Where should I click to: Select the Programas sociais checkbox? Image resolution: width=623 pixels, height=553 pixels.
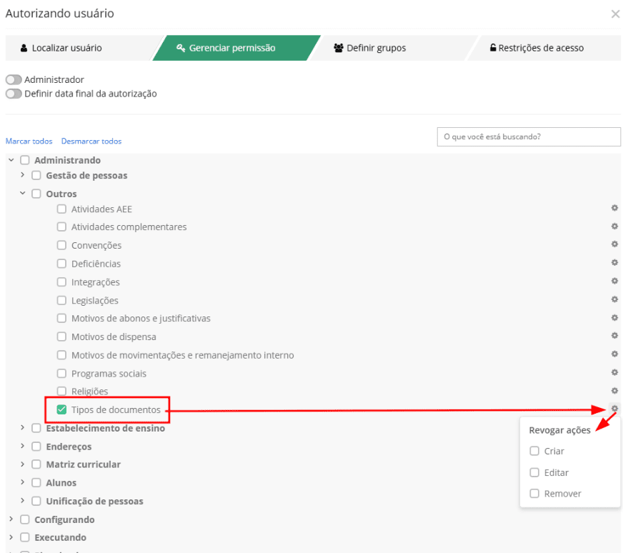[x=61, y=374]
